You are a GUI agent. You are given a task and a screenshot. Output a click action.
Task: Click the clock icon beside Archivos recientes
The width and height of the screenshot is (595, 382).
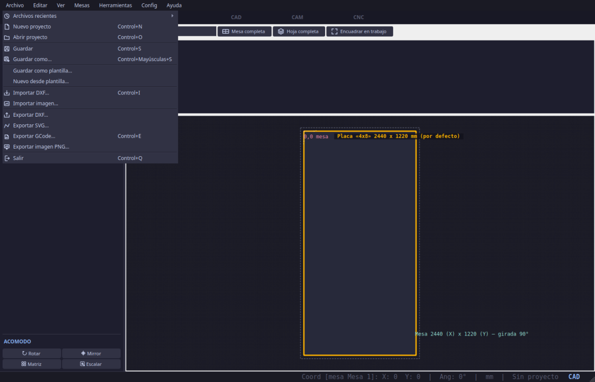point(7,16)
